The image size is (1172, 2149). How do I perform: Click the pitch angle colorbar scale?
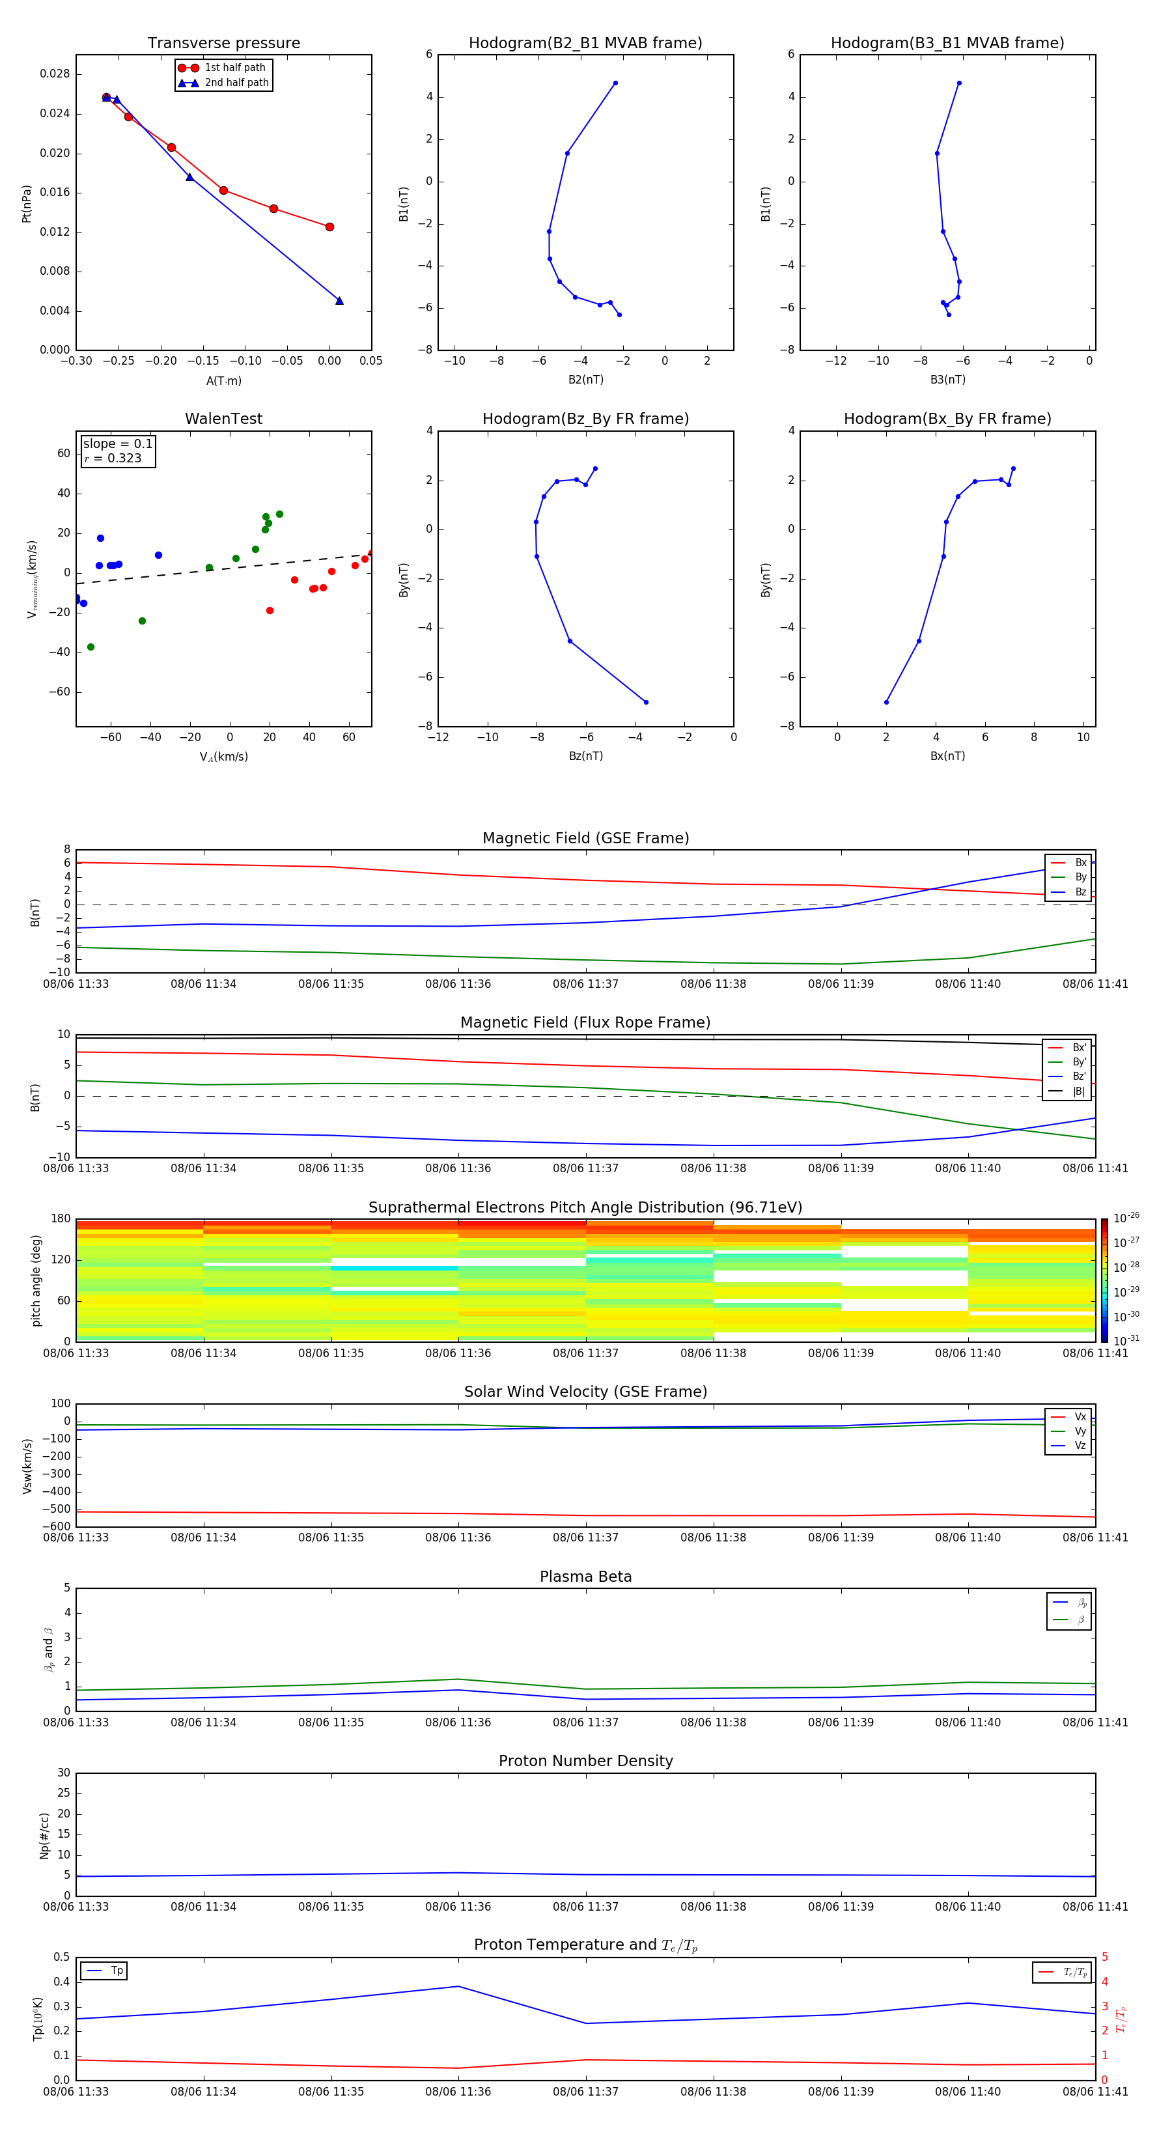click(1104, 1280)
